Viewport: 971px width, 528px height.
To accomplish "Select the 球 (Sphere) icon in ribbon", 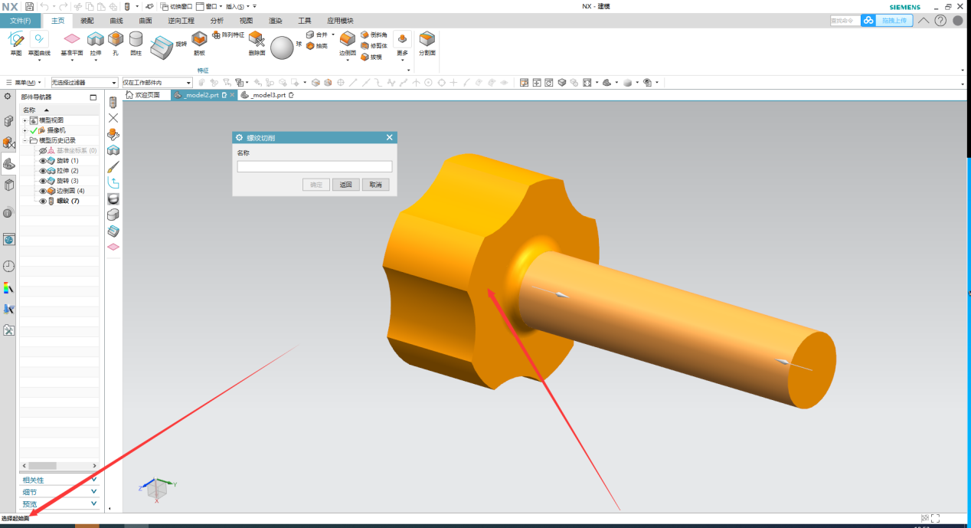I will (x=282, y=48).
